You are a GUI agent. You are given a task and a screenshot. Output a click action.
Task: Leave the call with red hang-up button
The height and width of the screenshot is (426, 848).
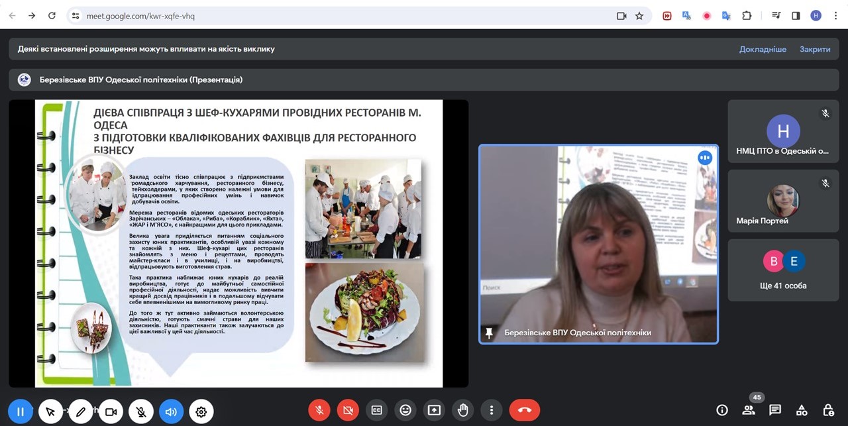(524, 410)
